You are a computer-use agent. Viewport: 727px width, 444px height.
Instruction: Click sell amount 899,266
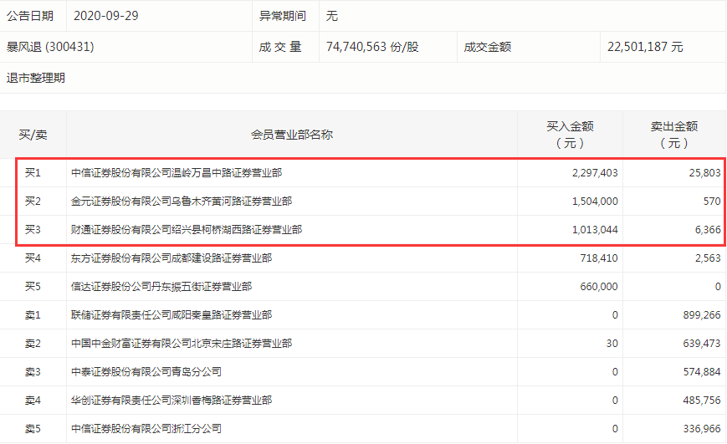pyautogui.click(x=702, y=315)
